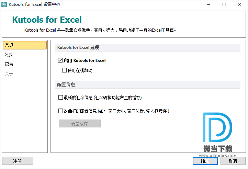Tick the 最新的汇率信息 checkbox
248x169 pixels.
[x=60, y=98]
